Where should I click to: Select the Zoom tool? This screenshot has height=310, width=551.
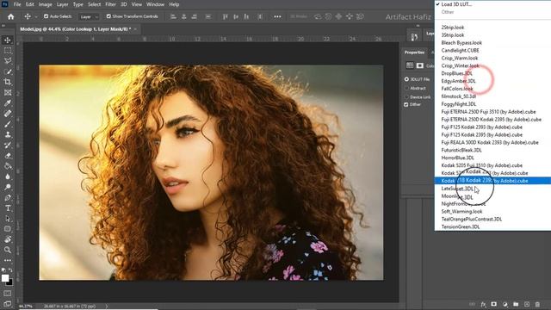click(x=8, y=250)
